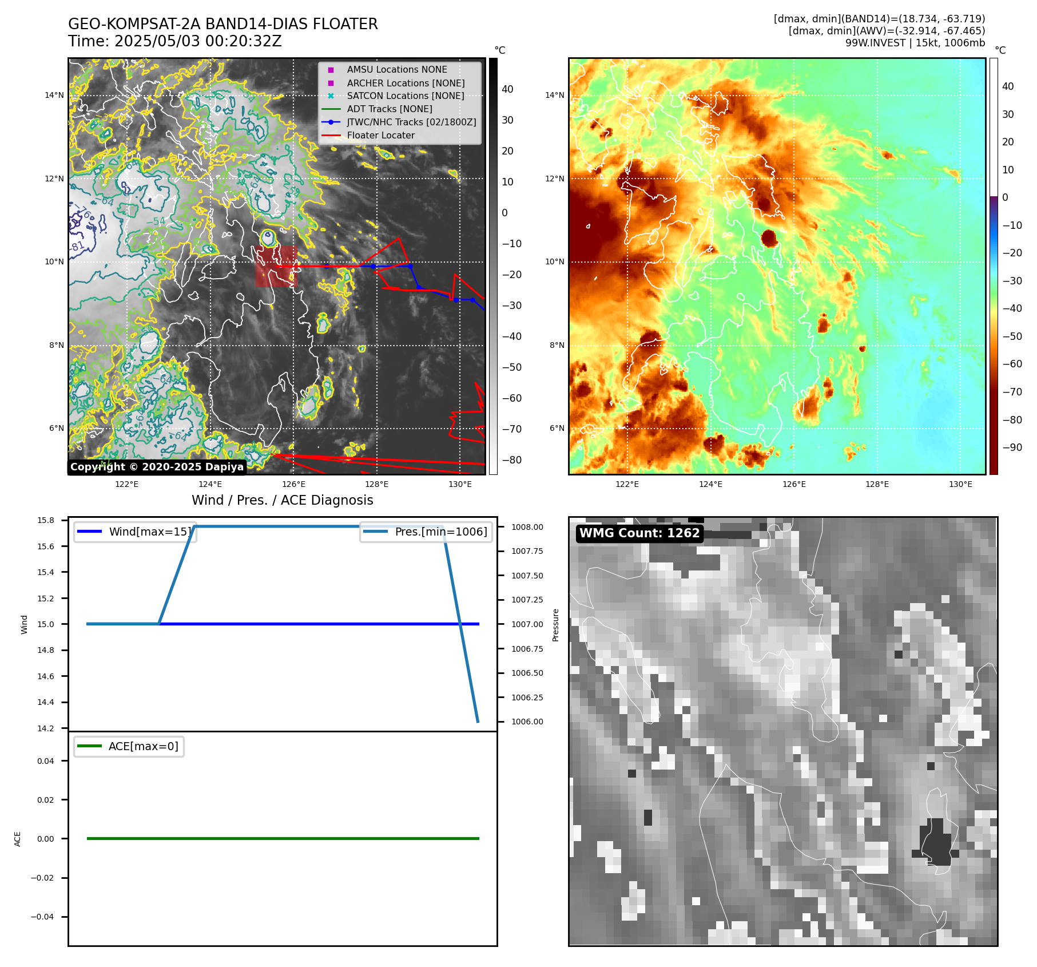Click the green ADT Tracks legend line
This screenshot has height=967, width=1037.
(331, 109)
